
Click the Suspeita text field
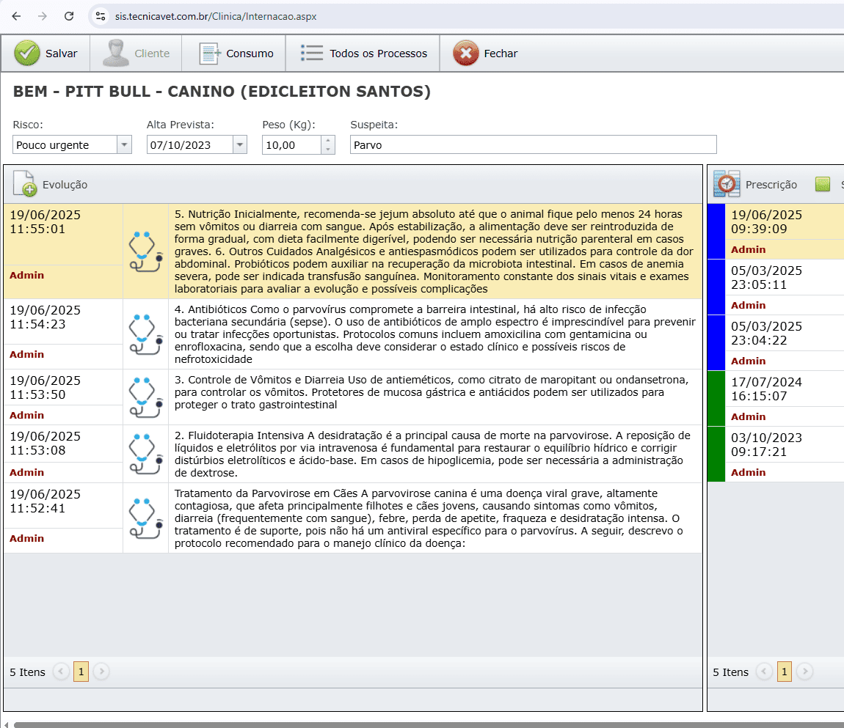(x=533, y=145)
